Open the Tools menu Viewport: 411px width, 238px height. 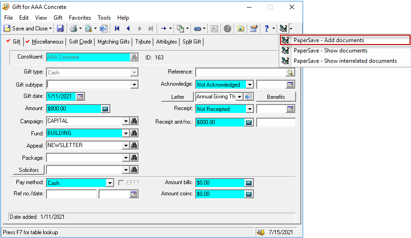pyautogui.click(x=104, y=18)
